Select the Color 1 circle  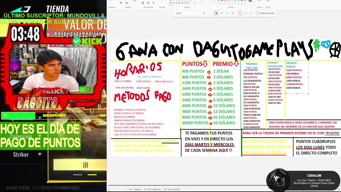(210, 3)
